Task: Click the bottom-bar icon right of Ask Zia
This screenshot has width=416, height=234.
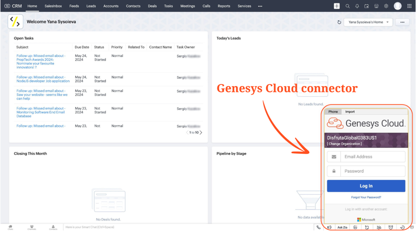Action: click(x=355, y=227)
